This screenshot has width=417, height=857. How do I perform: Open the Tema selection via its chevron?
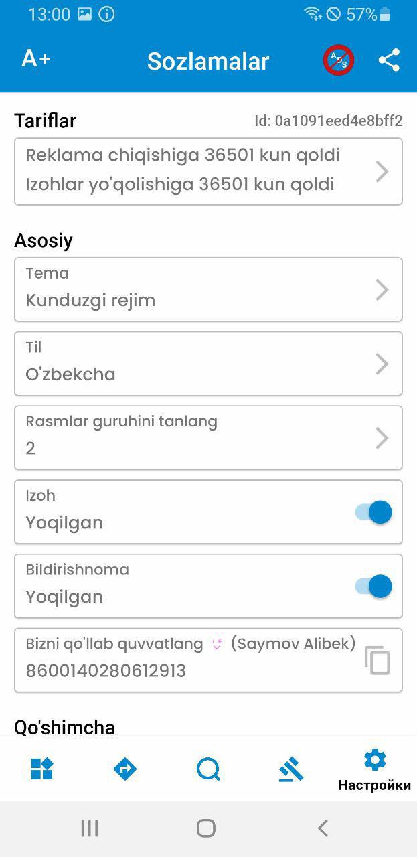click(x=382, y=289)
